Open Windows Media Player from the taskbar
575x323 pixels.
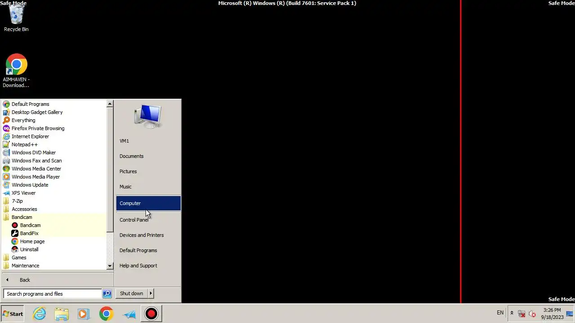coord(84,314)
